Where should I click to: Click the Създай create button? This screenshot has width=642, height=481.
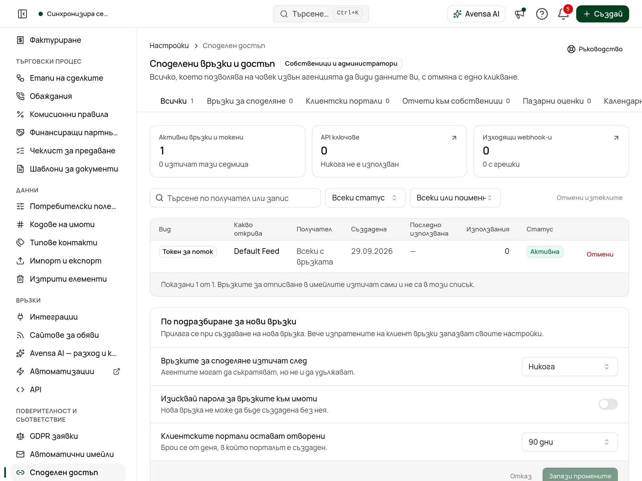pyautogui.click(x=603, y=14)
